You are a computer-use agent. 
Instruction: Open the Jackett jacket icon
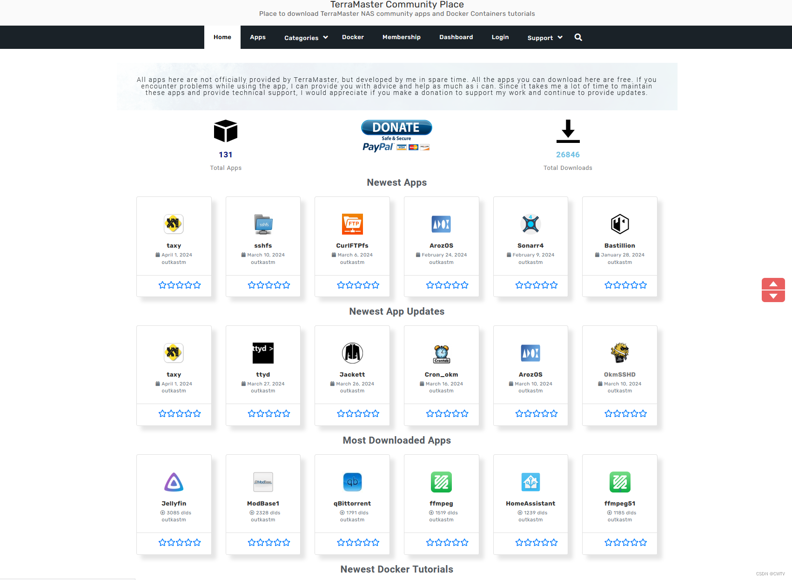(x=352, y=353)
